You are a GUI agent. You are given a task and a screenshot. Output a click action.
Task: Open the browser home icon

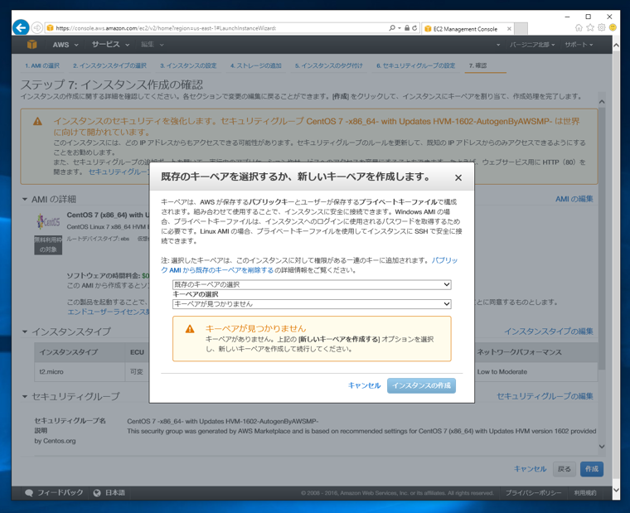pos(579,27)
